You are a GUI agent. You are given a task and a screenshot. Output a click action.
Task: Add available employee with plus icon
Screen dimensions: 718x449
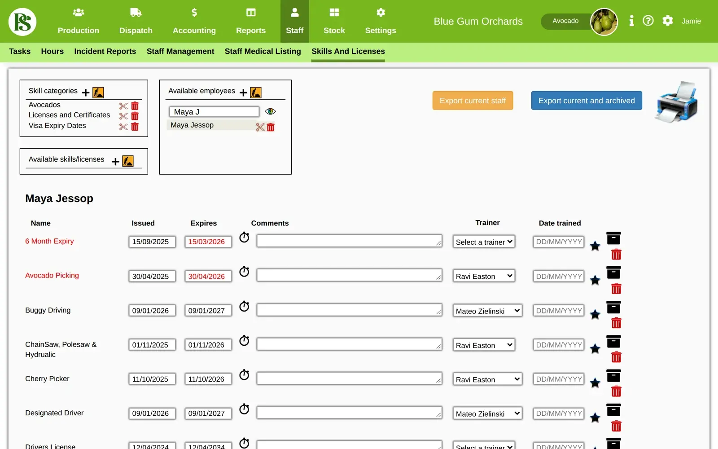pos(243,92)
